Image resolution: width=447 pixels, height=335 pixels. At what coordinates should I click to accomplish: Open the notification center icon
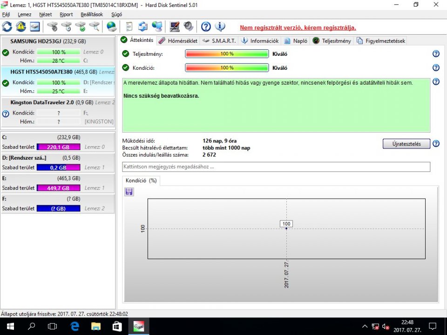pyautogui.click(x=433, y=327)
